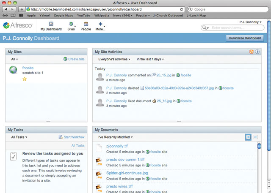271x193 pixels.
Task: Open the Reading List glasses icon
Action: (x=5, y=16)
